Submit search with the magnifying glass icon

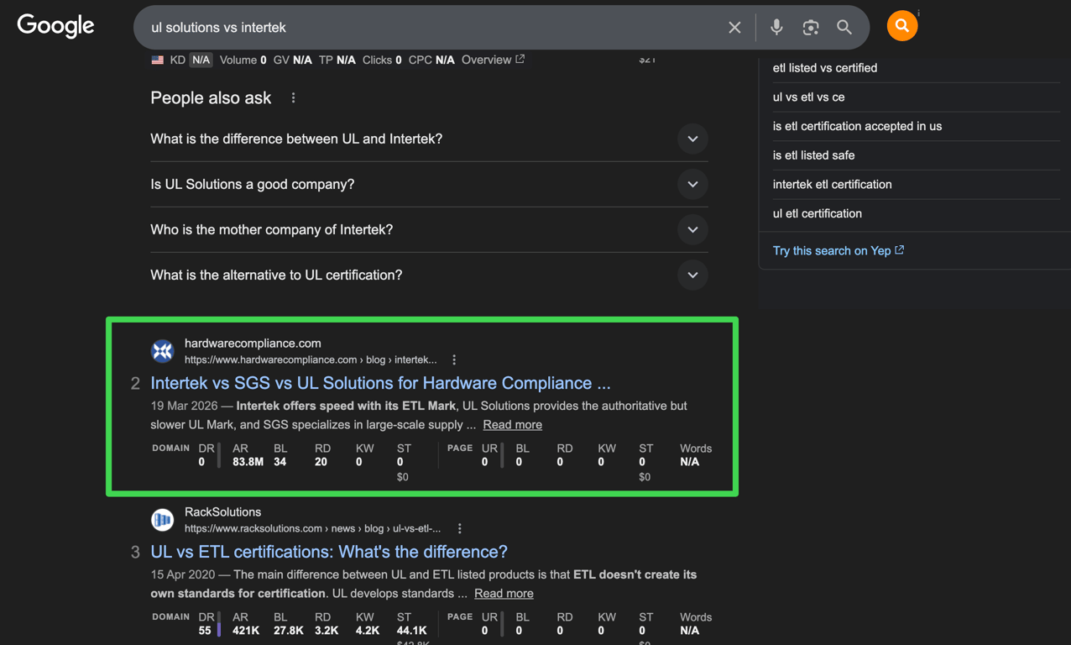844,28
